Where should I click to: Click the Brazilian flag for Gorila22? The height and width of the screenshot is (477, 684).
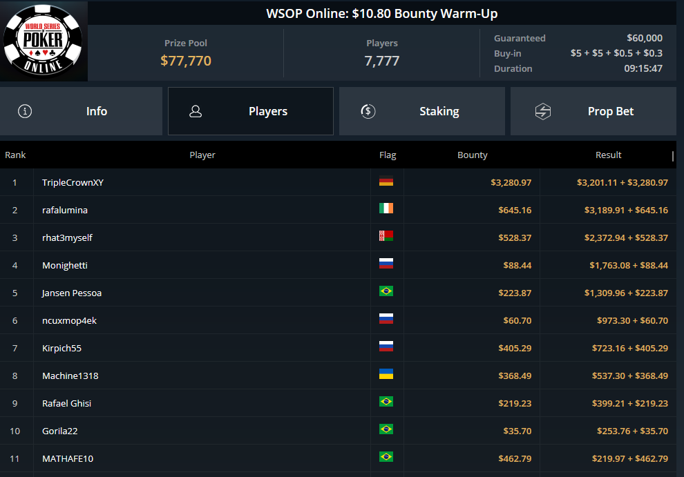pos(386,429)
